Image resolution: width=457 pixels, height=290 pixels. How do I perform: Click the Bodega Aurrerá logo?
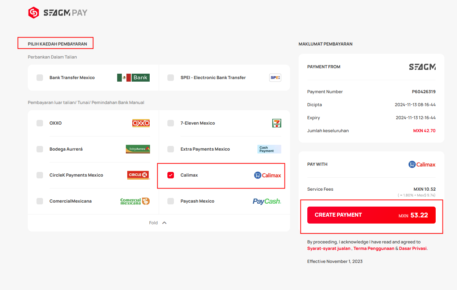pos(138,149)
